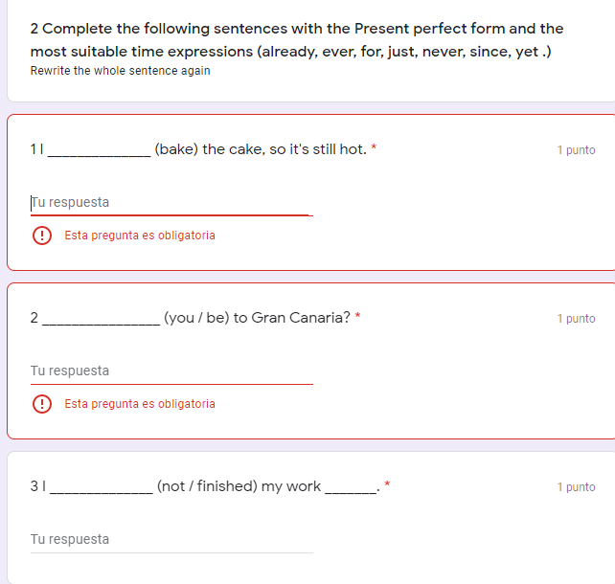The width and height of the screenshot is (615, 584).
Task: Focus the answer field for the bake the cake question
Action: click(171, 203)
